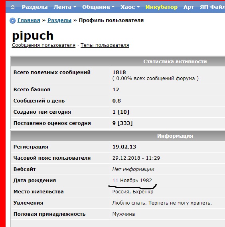The height and width of the screenshot is (227, 225).
Task: Click the Вебсайт label
Action: pos(24,169)
